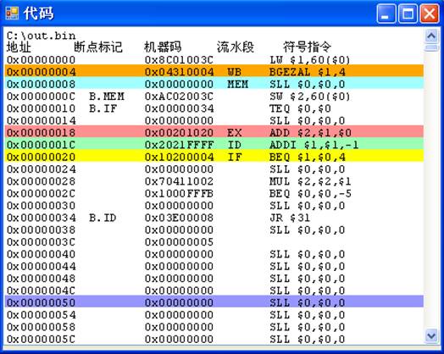Image resolution: width=444 pixels, height=354 pixels.
Task: Select address 0x00000058 row
Action: (x=214, y=327)
